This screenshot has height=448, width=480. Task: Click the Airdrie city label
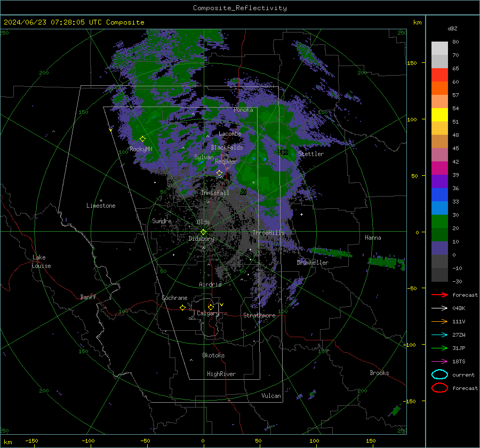(x=210, y=284)
